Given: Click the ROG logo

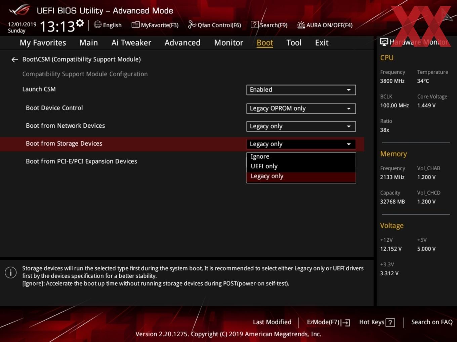Looking at the screenshot, I should (19, 10).
